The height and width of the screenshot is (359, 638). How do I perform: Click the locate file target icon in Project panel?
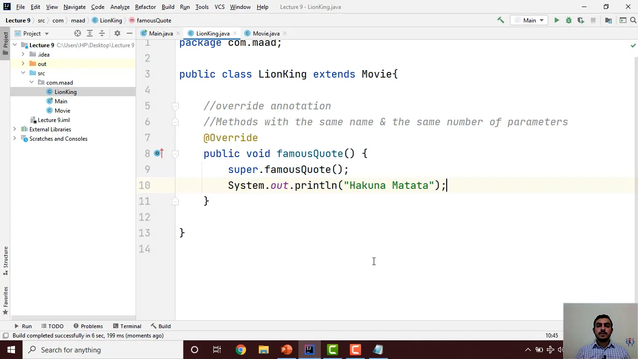pyautogui.click(x=78, y=34)
